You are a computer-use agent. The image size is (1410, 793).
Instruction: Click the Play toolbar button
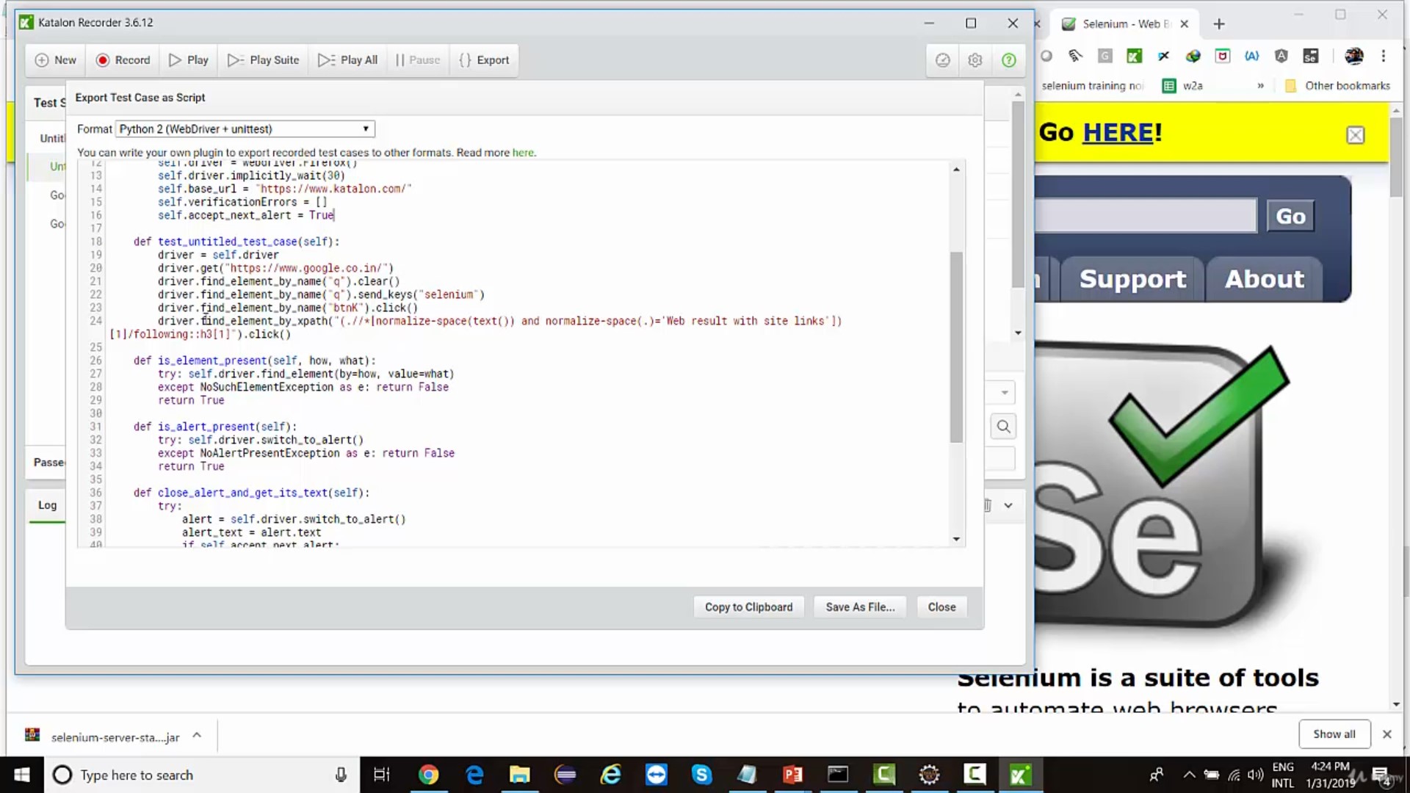tap(189, 60)
